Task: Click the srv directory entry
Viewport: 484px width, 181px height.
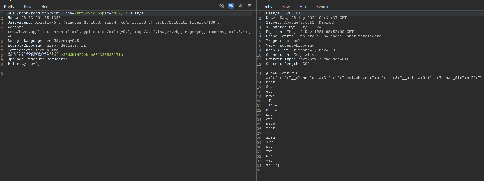Action: coord(269,142)
